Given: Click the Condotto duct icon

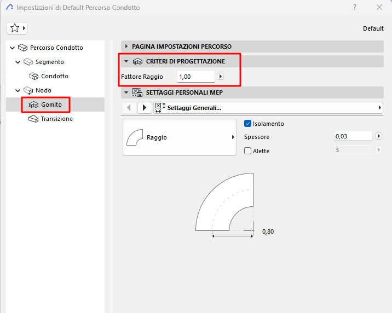Looking at the screenshot, I should point(34,76).
